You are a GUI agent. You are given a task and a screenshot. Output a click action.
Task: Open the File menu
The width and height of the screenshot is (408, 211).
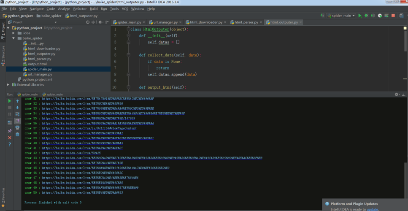pyautogui.click(x=4, y=8)
